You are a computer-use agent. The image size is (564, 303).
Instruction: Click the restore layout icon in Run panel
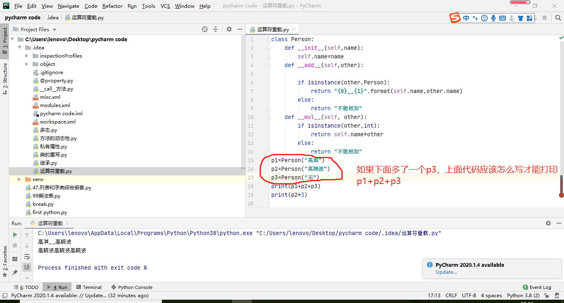pyautogui.click(x=15, y=259)
